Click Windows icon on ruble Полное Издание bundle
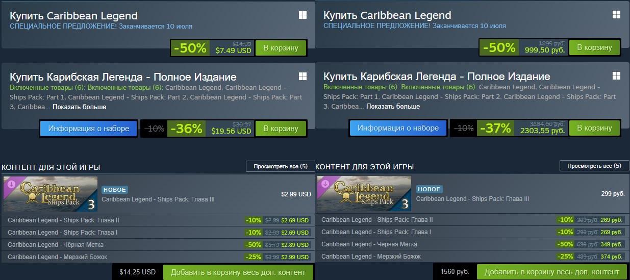Screen dimensions: 630x280 (x=616, y=76)
